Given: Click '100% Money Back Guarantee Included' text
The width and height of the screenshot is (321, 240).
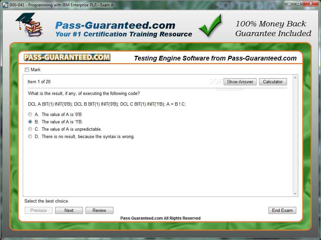Looking at the screenshot, I should pyautogui.click(x=273, y=29).
